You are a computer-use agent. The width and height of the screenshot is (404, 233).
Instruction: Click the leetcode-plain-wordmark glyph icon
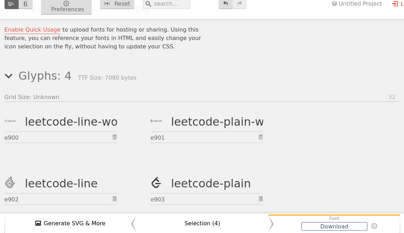(156, 121)
